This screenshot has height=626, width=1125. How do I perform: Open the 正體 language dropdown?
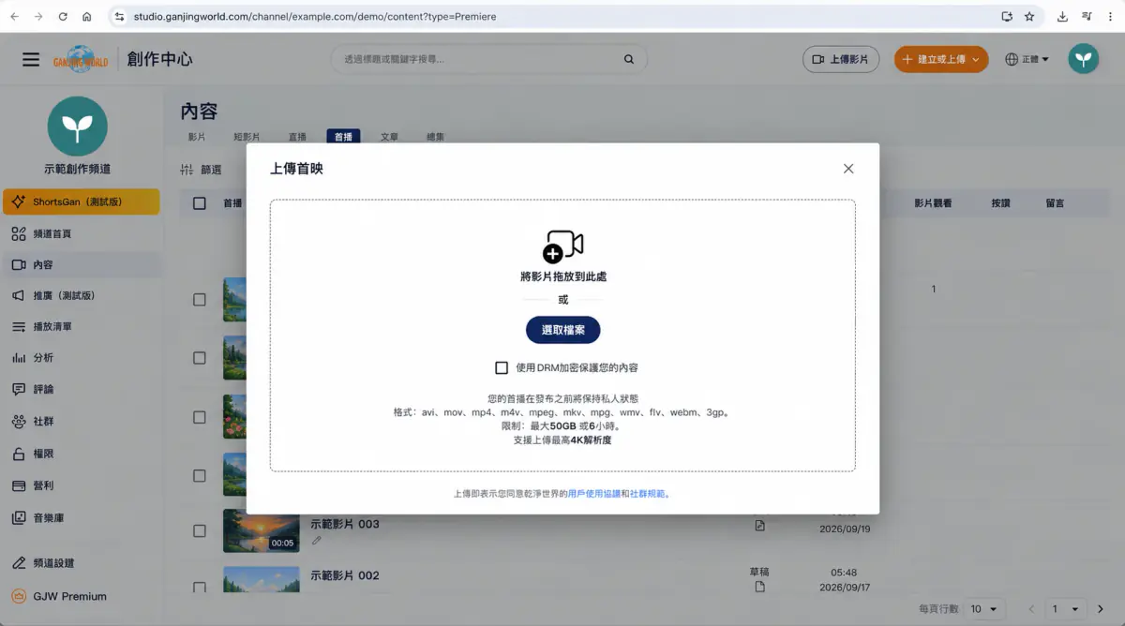click(x=1027, y=59)
